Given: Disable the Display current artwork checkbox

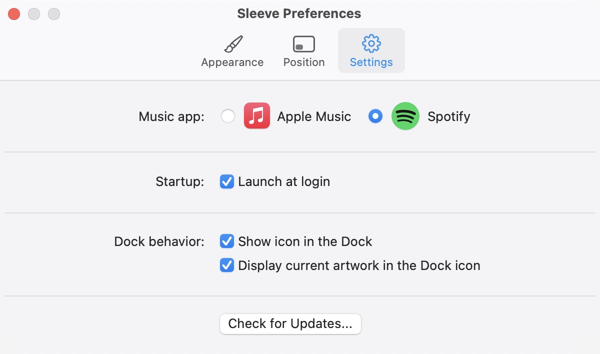Looking at the screenshot, I should 227,265.
